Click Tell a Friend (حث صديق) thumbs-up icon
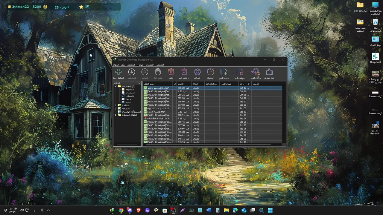The height and width of the screenshot is (215, 383). tap(269, 72)
